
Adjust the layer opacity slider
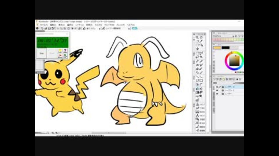pos(239,83)
